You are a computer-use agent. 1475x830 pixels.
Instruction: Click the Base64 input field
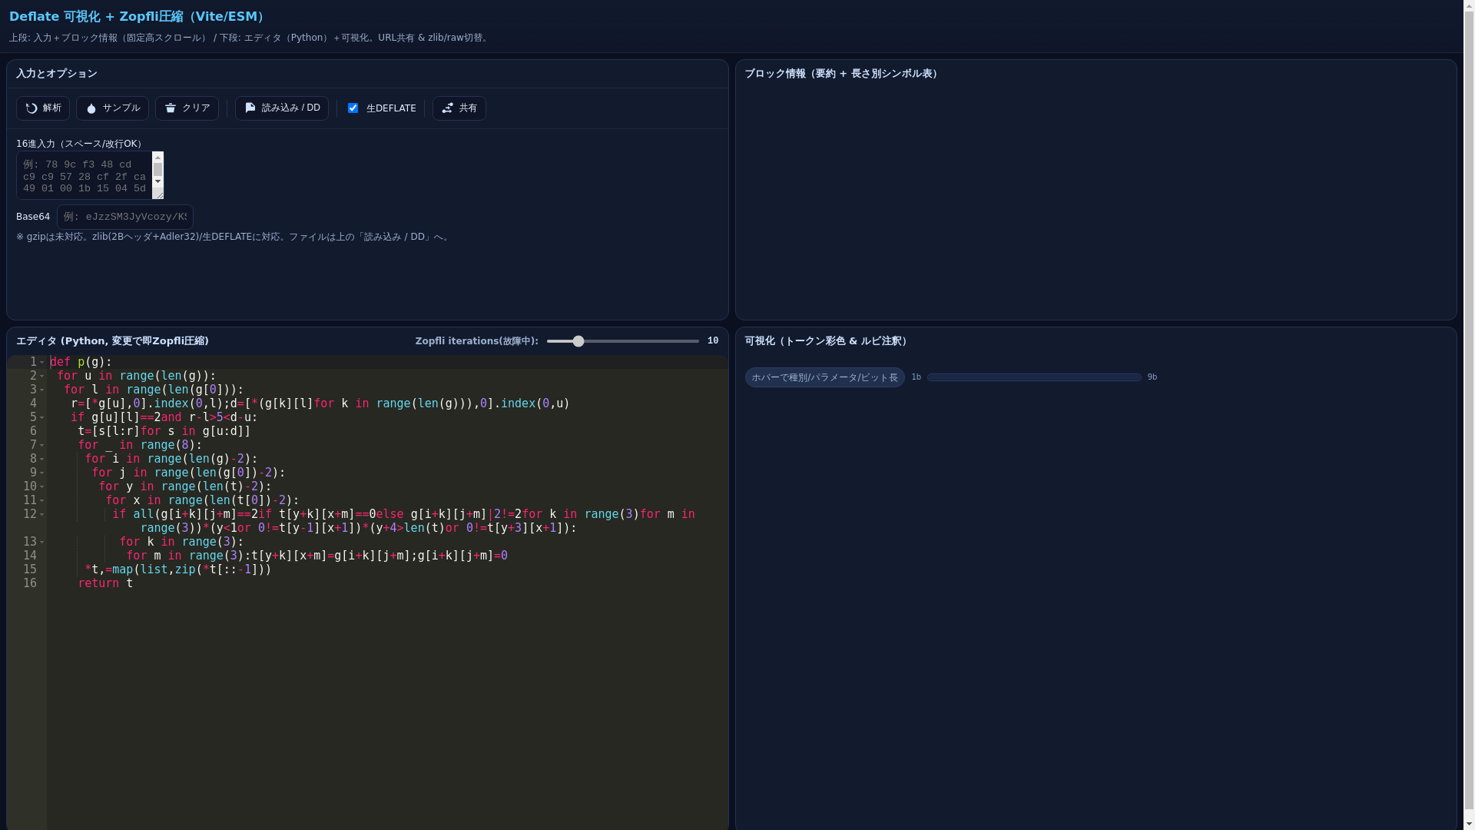click(x=125, y=217)
